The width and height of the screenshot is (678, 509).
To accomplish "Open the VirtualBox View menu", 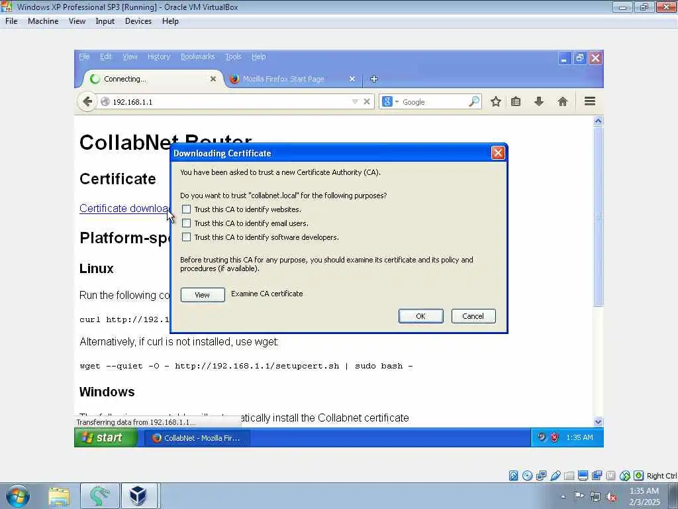I will pos(77,21).
